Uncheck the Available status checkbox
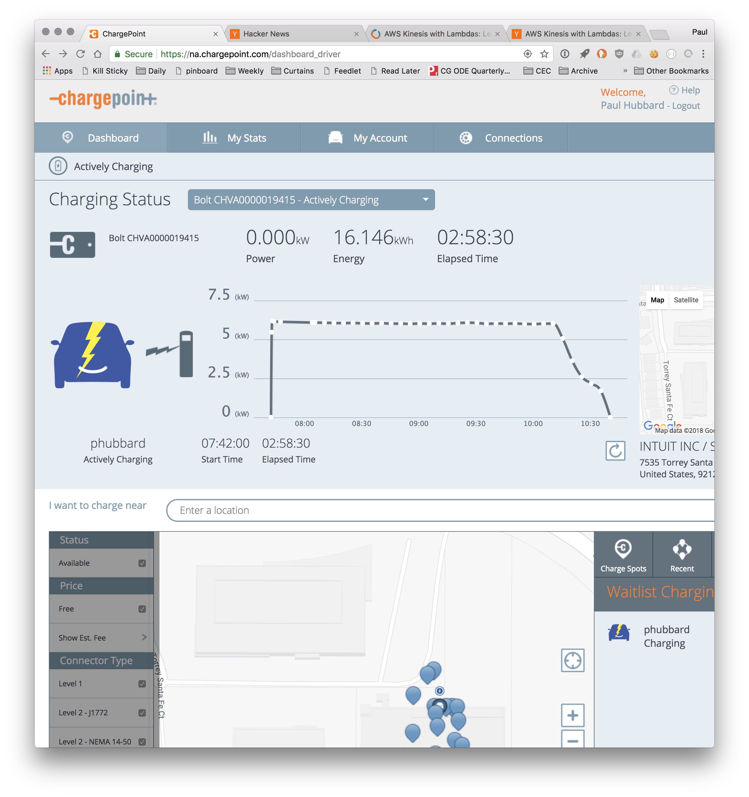This screenshot has height=797, width=749. (x=142, y=563)
